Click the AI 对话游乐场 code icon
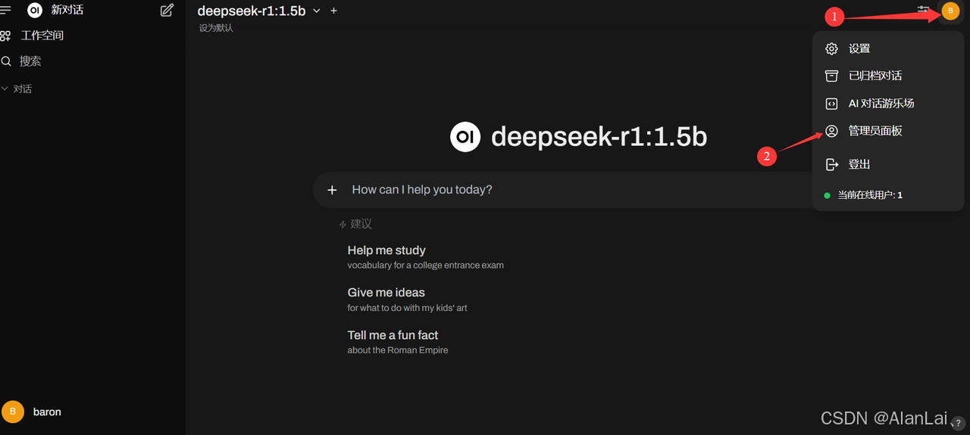Viewport: 970px width, 435px height. tap(831, 104)
